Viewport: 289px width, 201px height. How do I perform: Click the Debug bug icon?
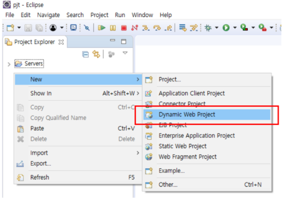208,28
